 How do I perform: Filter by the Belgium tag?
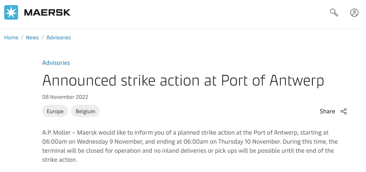[85, 111]
